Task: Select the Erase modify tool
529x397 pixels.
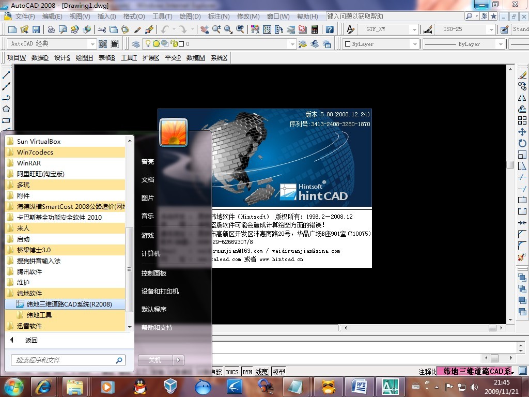Action: (522, 75)
